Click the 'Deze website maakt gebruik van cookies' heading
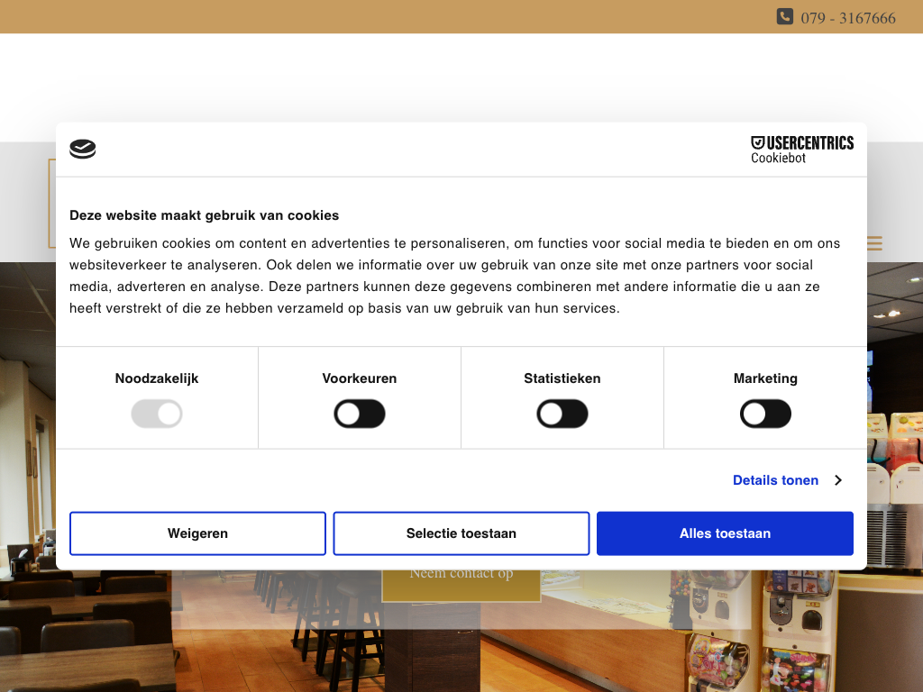Viewport: 923px width, 692px height. click(x=205, y=215)
